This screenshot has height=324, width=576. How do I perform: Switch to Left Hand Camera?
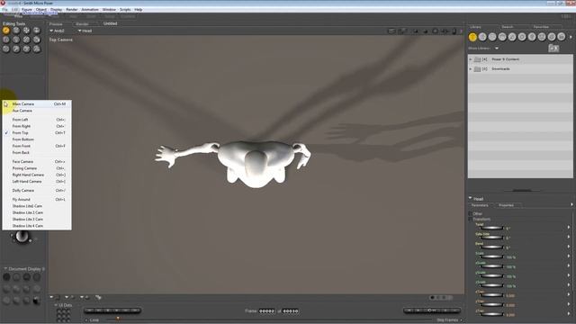pyautogui.click(x=37, y=181)
